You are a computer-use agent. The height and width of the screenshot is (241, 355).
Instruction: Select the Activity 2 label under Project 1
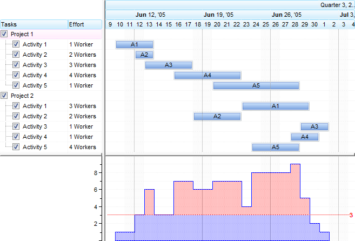click(35, 55)
